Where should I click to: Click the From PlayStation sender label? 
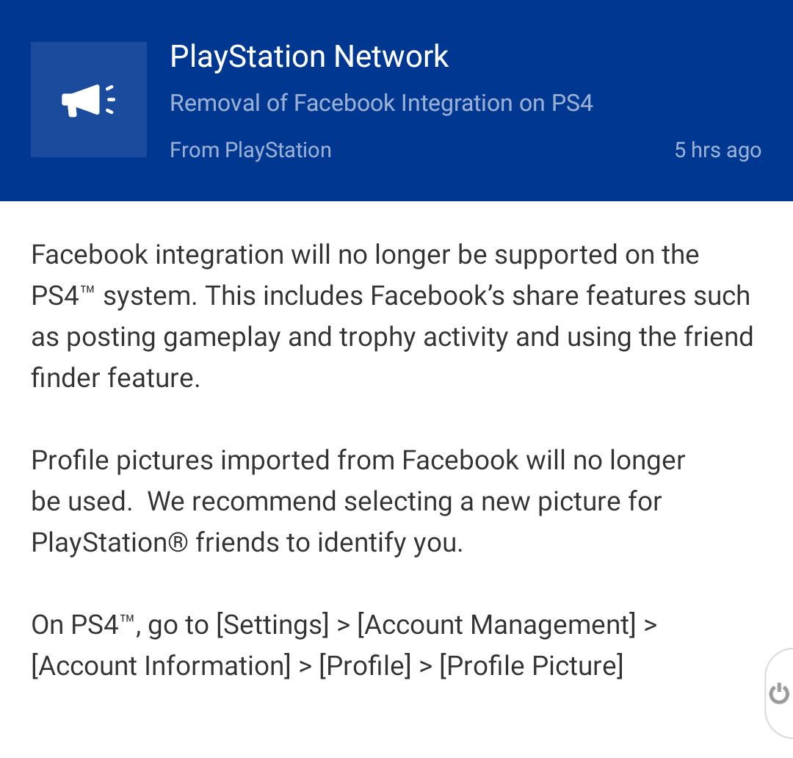point(250,150)
